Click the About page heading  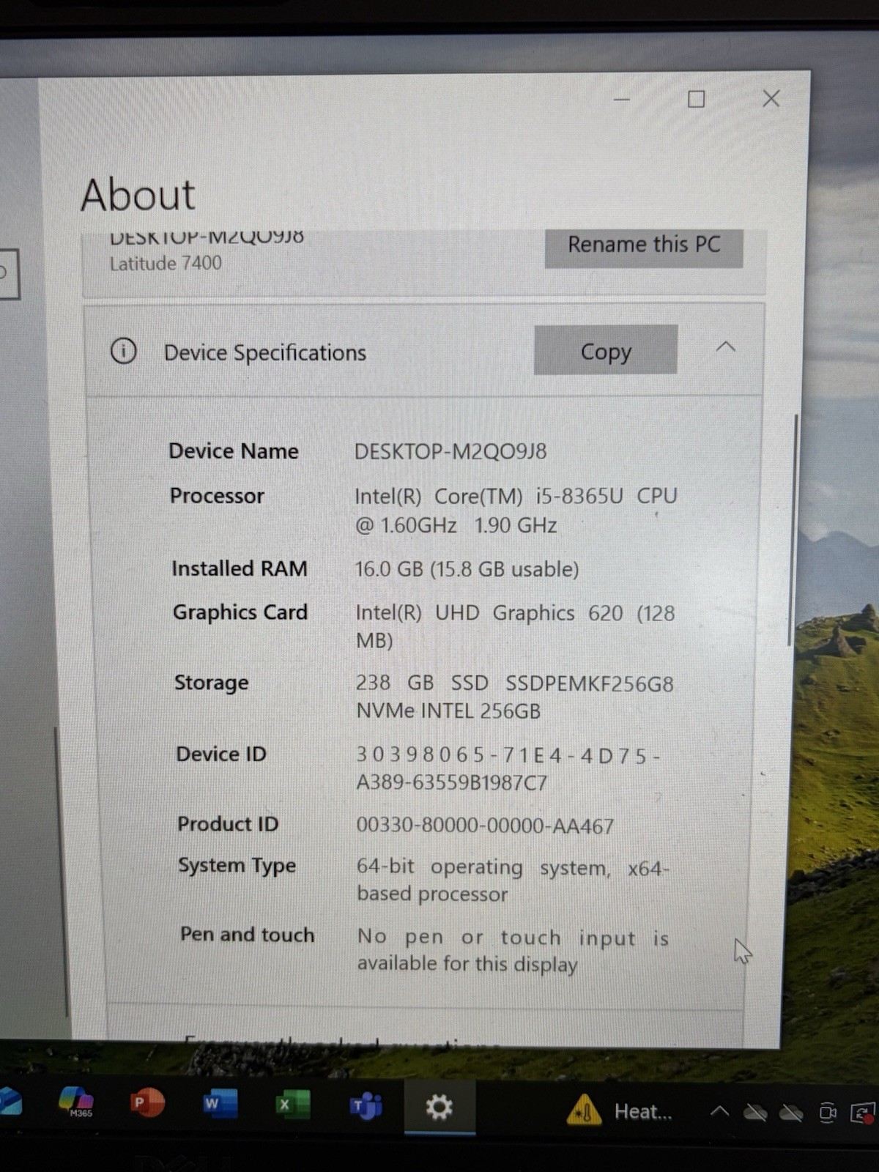click(138, 195)
